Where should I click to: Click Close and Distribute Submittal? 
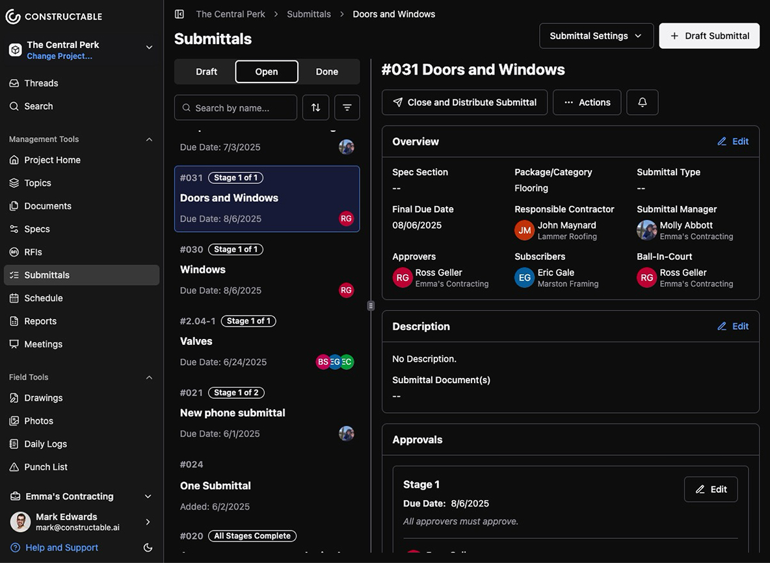point(464,102)
